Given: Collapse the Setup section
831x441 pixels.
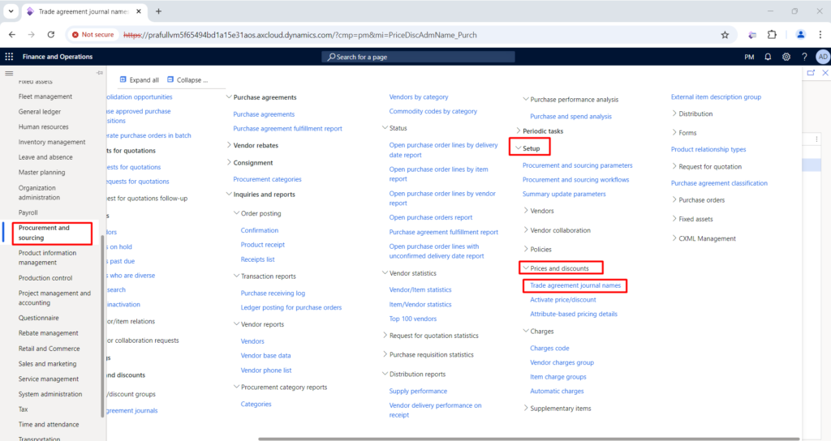Looking at the screenshot, I should 519,148.
